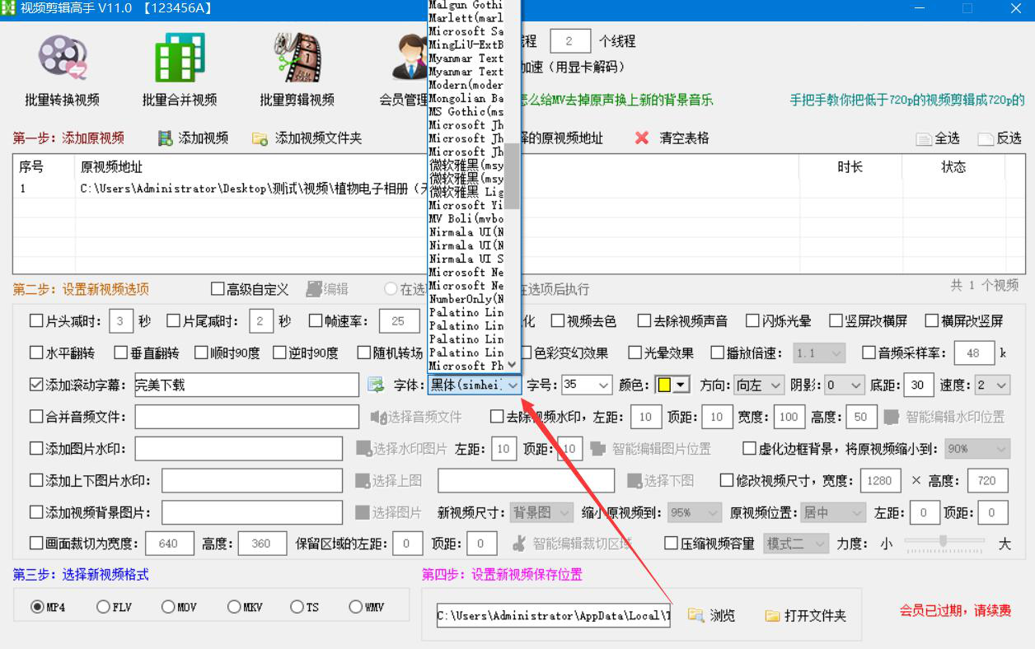
Task: Tick the 视频去色 checkbox
Action: (x=558, y=321)
